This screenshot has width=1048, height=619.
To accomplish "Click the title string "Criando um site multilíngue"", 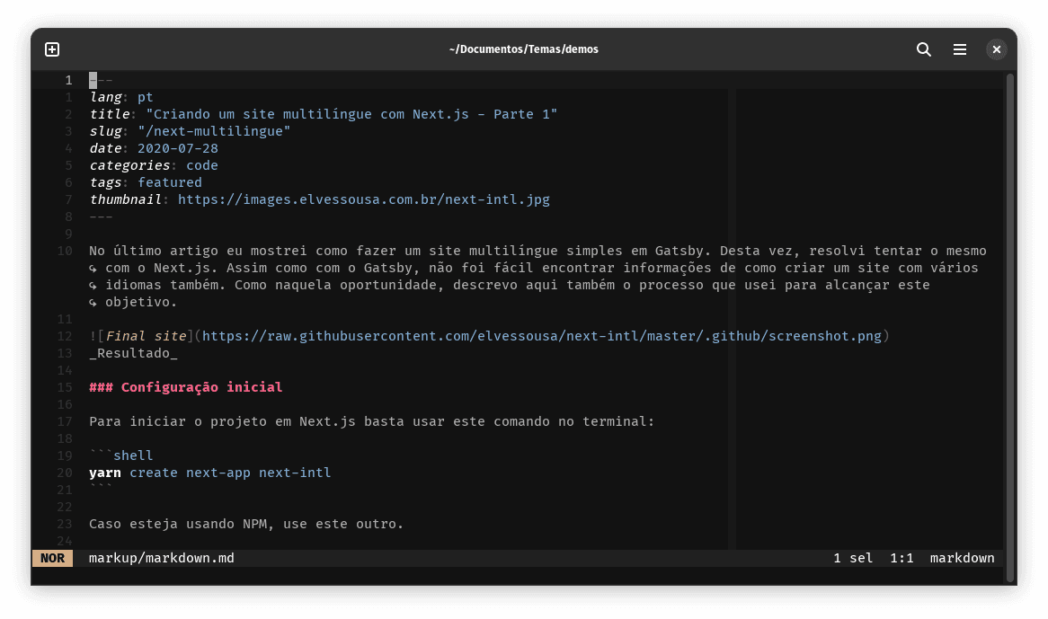I will [x=351, y=114].
